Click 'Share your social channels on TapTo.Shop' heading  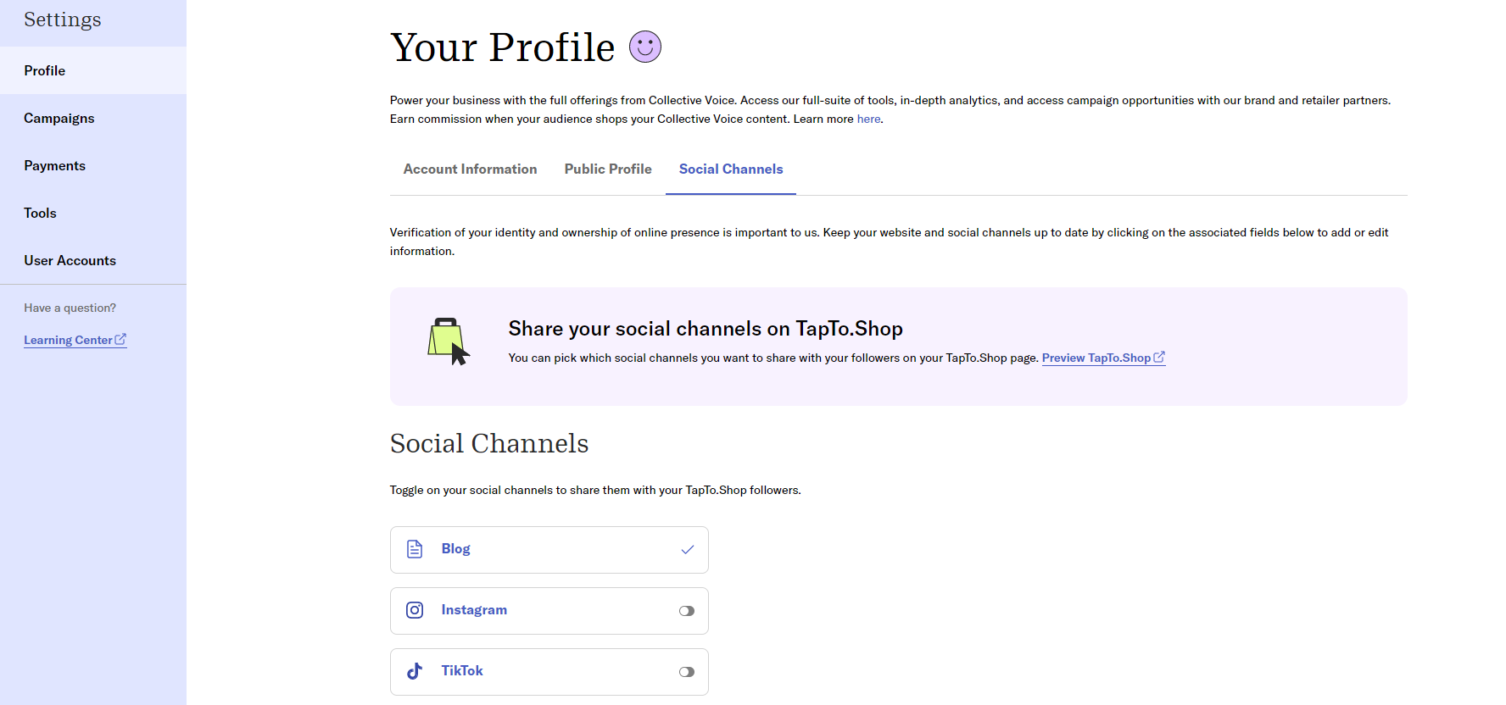706,329
